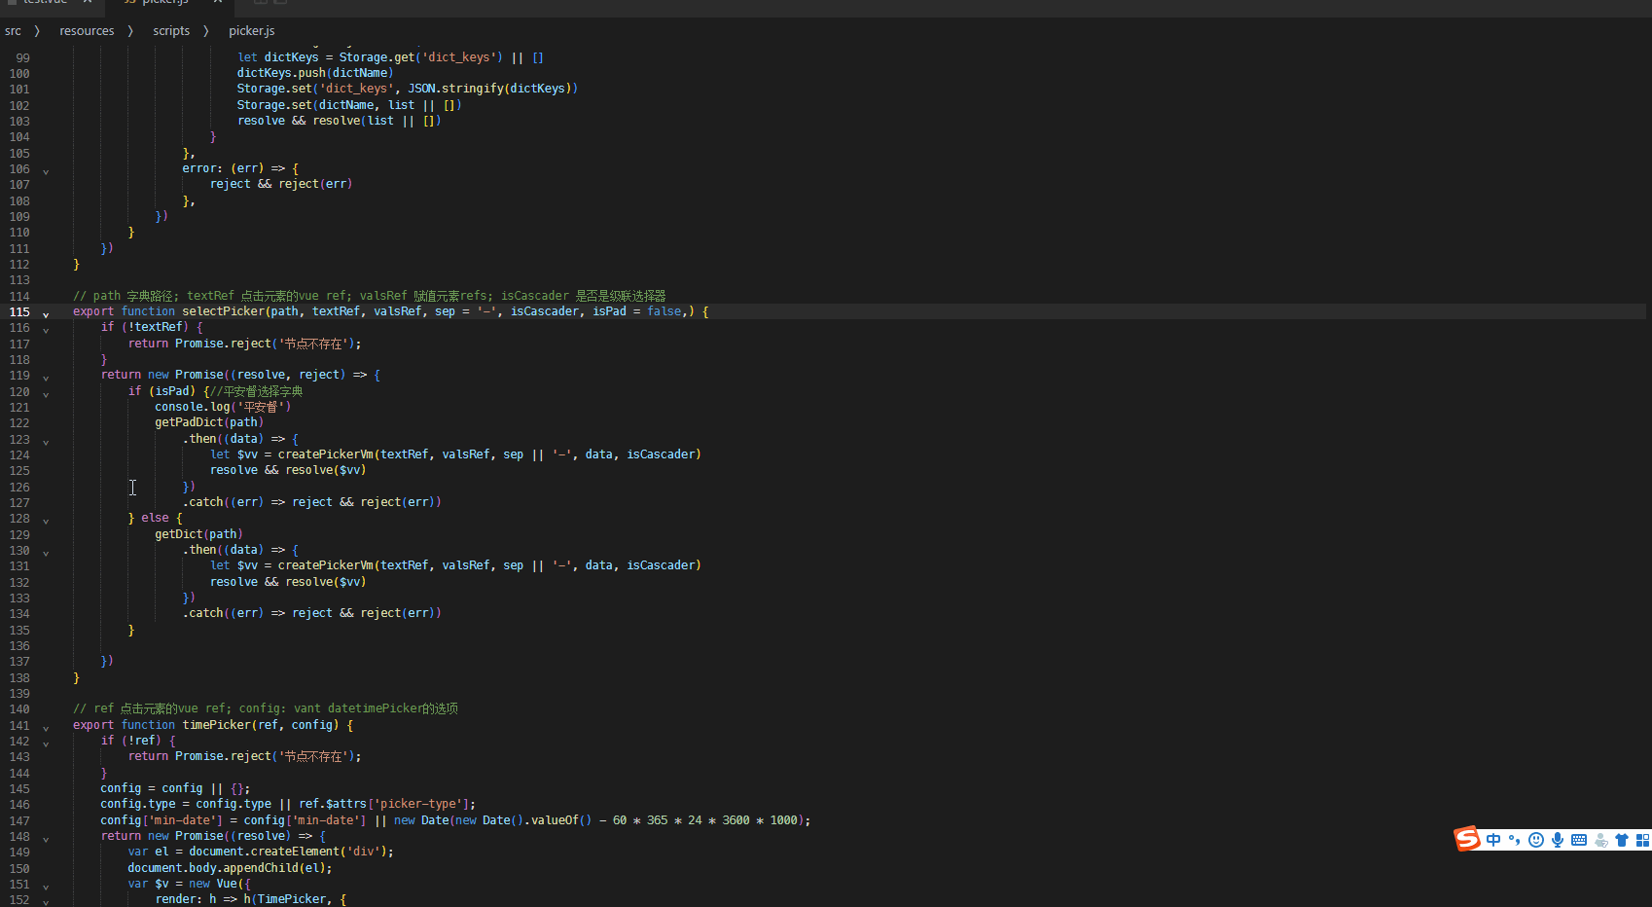Viewport: 1652px width, 907px height.
Task: Open the scripts breadcrumb
Action: 171,31
